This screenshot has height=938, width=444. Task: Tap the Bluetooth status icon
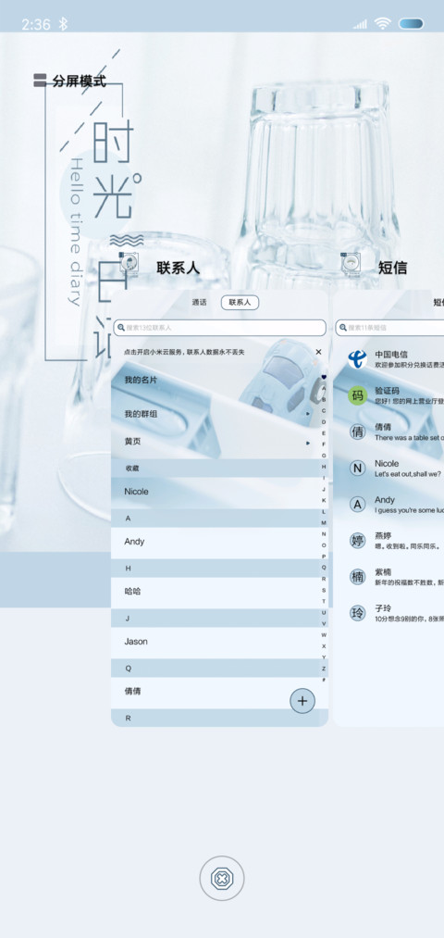63,24
